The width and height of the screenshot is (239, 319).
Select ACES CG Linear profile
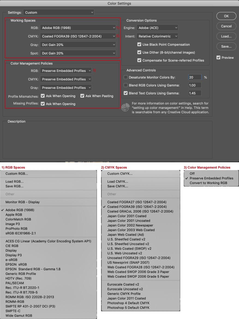tap(49, 241)
